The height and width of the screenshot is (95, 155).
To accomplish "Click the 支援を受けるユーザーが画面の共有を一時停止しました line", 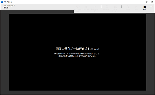I will pyautogui.click(x=77, y=54).
